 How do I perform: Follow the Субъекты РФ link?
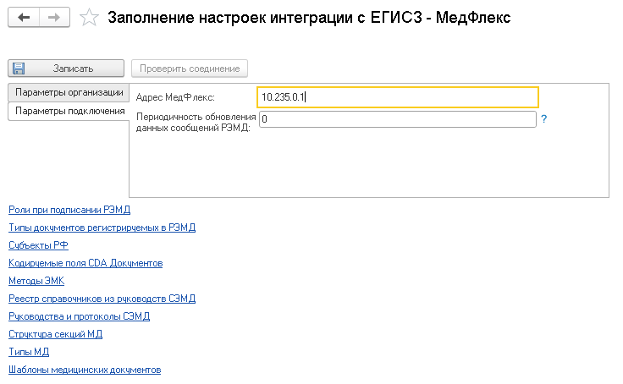[38, 245]
